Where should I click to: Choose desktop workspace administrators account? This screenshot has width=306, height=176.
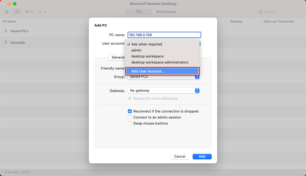click(x=162, y=62)
